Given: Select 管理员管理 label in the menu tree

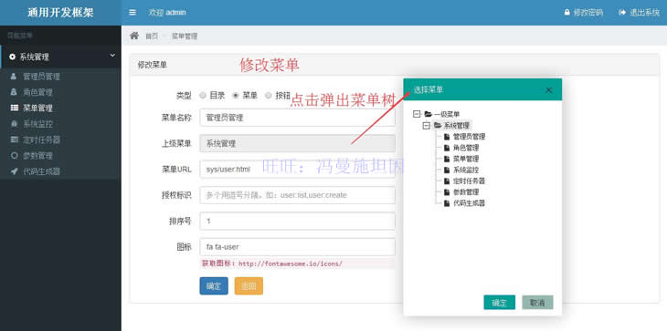Looking at the screenshot, I should click(x=470, y=137).
